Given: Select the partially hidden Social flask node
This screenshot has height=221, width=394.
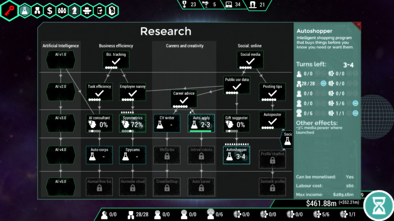Looking at the screenshot, I should click(287, 139).
